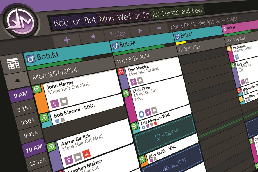This screenshot has height=172, width=258.
Task: Click Tom Shubick purple female icon
Action: click(133, 82)
